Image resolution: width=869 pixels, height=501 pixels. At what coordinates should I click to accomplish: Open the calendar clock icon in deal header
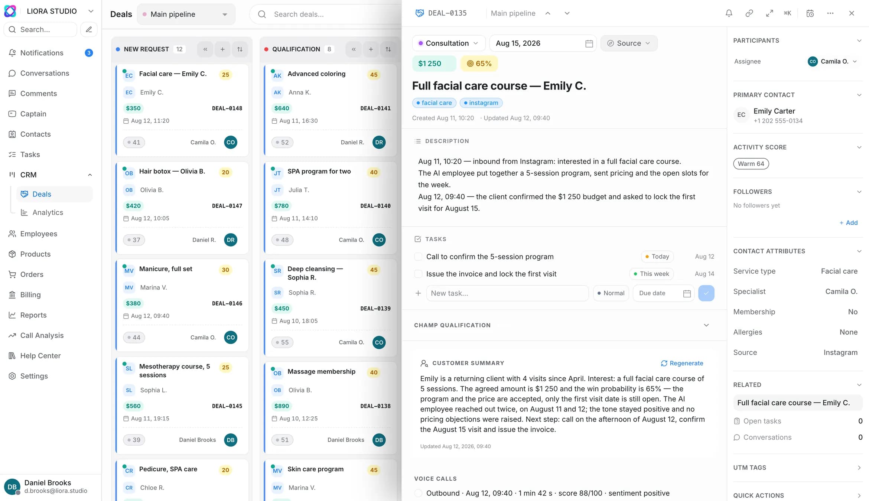(810, 13)
